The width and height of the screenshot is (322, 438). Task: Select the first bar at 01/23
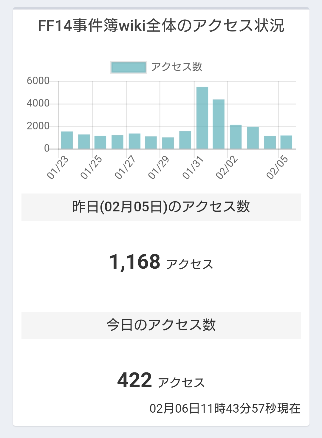click(x=67, y=140)
